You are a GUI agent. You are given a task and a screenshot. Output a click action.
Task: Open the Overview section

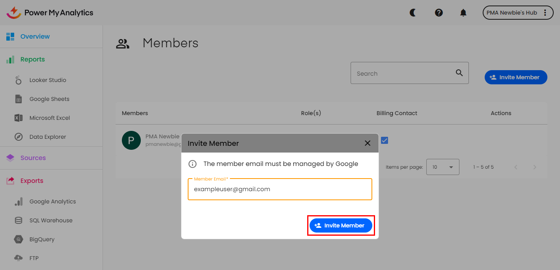(35, 36)
